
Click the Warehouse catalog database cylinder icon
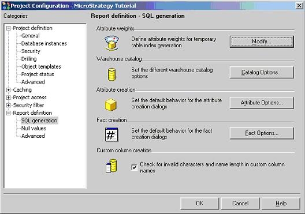point(111,74)
